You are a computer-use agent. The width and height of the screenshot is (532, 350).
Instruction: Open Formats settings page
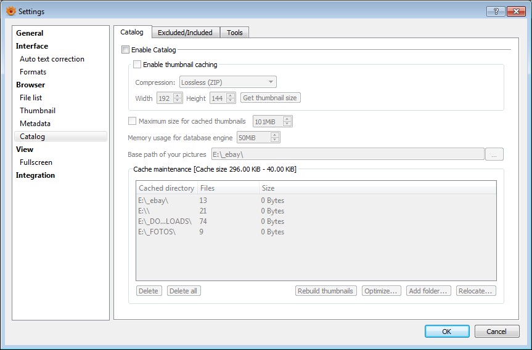[x=33, y=72]
